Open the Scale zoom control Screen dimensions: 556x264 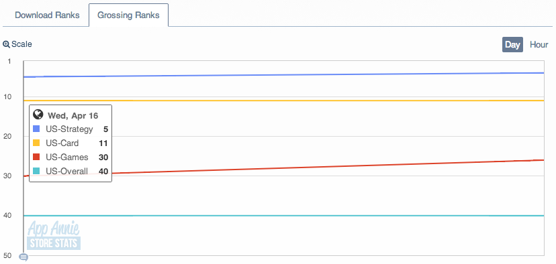click(17, 44)
